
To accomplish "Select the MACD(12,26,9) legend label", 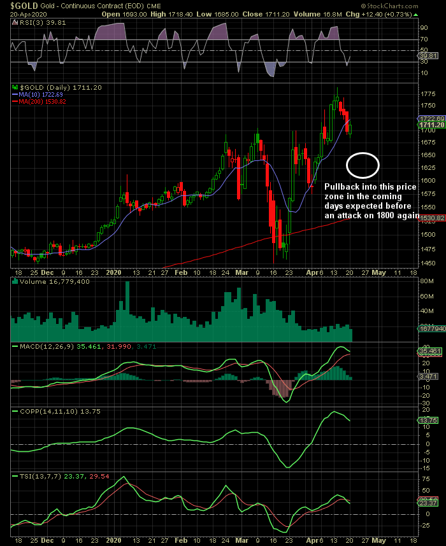I will 47,347.
